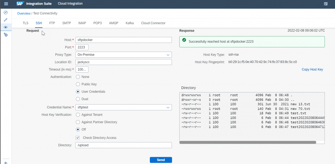Select Dual authentication option
The height and width of the screenshot is (164, 335).
[78, 99]
